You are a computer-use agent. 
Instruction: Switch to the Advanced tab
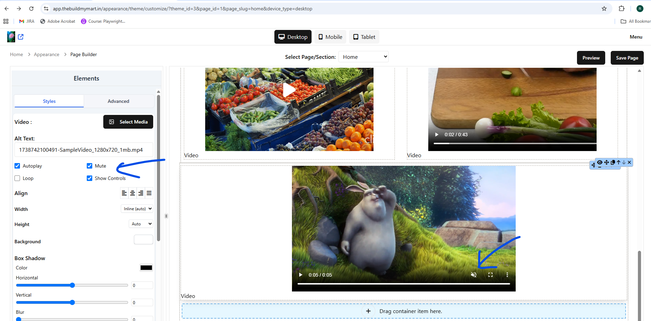coord(118,101)
